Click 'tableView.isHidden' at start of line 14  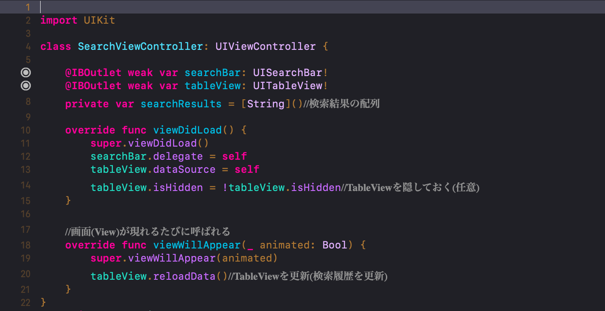coord(147,188)
